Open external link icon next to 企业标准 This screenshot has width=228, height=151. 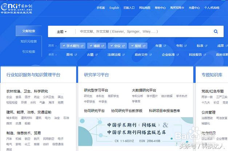tap(178, 55)
